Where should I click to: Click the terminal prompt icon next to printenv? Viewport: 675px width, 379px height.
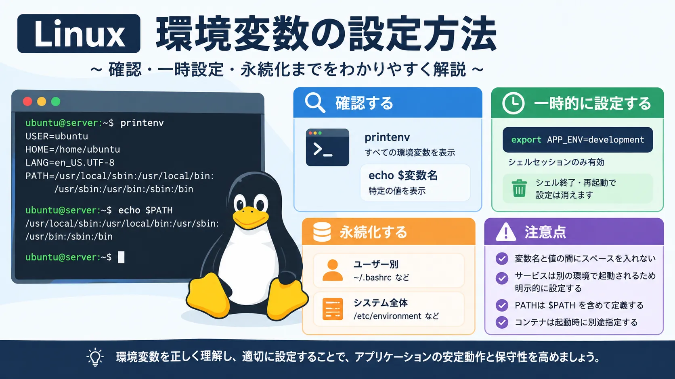pos(327,147)
